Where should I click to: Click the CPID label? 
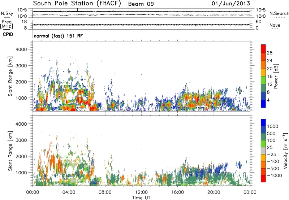(8, 34)
